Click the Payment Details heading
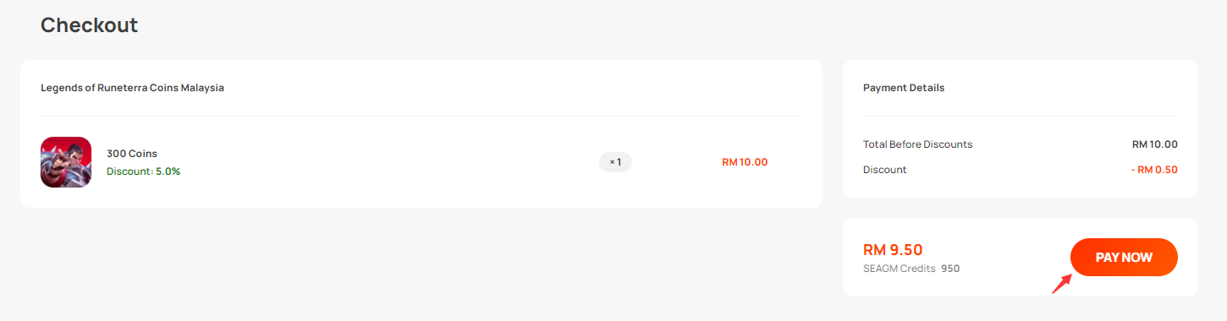This screenshot has height=321, width=1227. pyautogui.click(x=904, y=88)
